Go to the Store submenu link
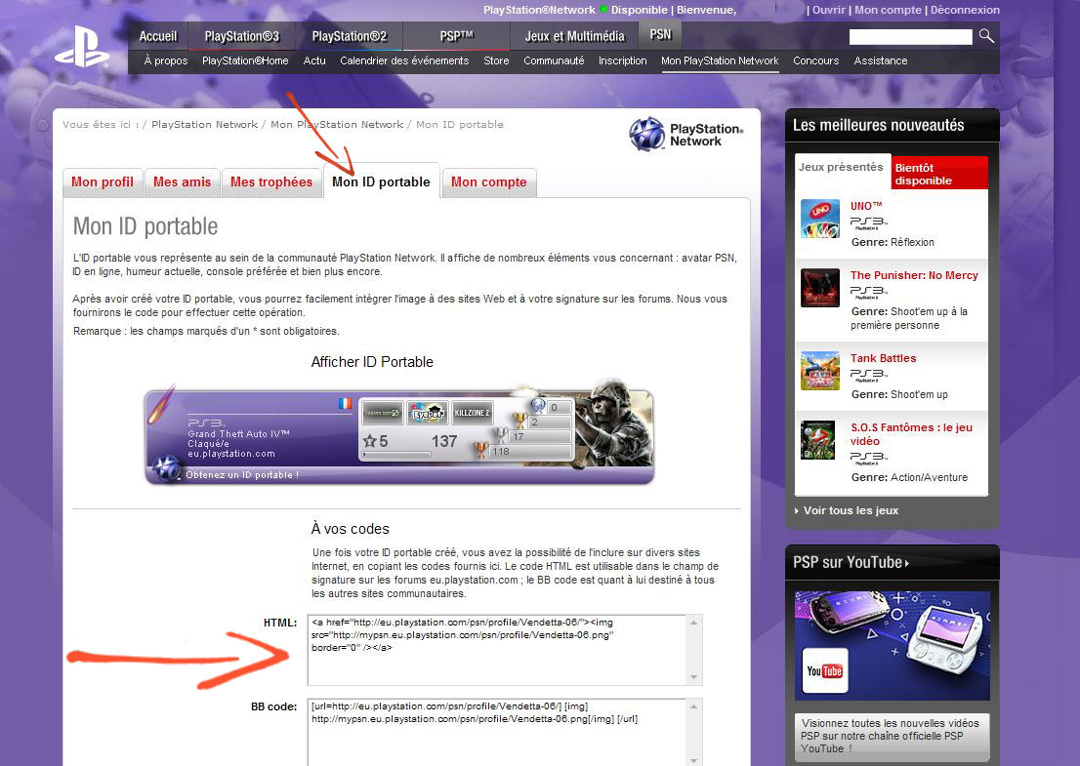 click(497, 60)
